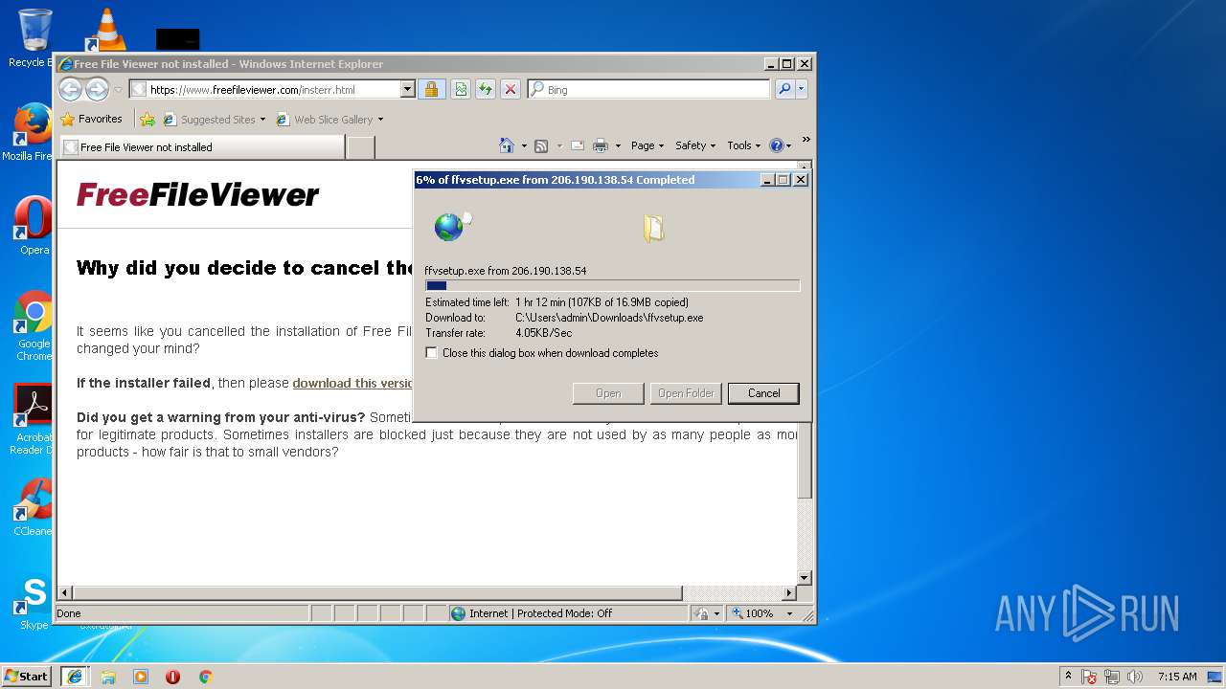Click the download progress bar
This screenshot has width=1226, height=689.
click(x=612, y=285)
